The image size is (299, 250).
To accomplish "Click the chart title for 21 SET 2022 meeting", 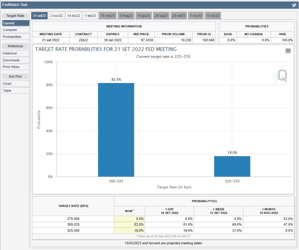I will coord(106,49).
